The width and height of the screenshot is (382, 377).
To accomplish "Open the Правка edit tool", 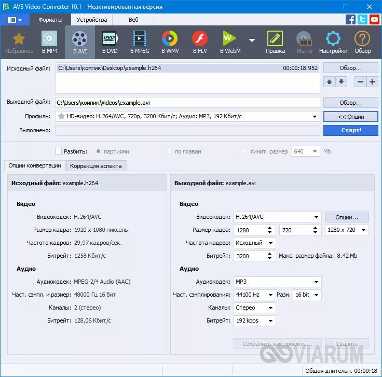I will 275,43.
